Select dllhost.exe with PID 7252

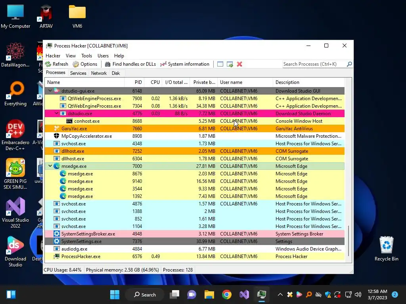point(194,151)
